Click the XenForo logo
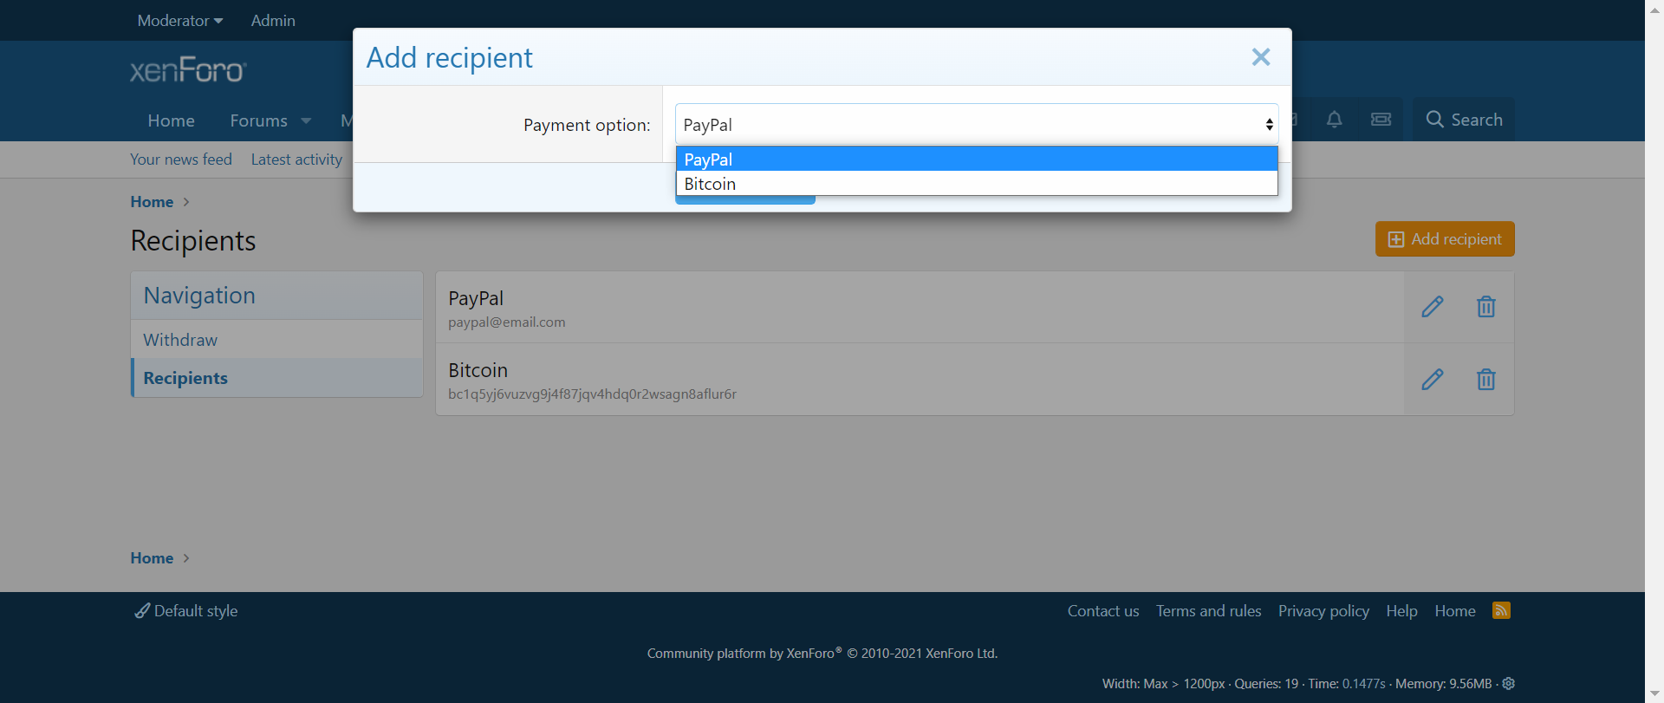 [188, 69]
